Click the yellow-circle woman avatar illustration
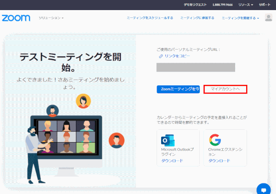 pos(84,101)
